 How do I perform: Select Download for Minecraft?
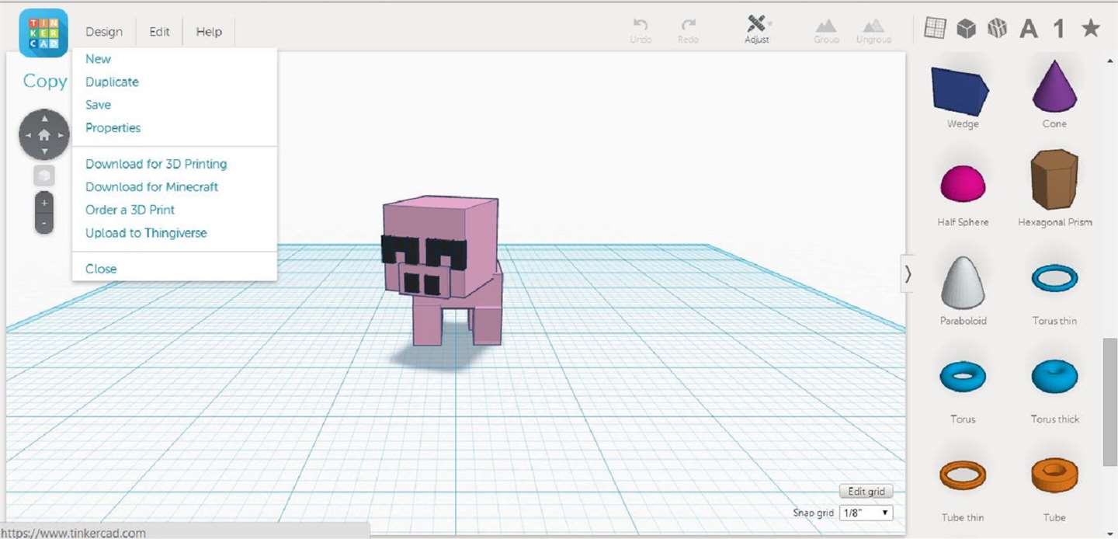coord(151,186)
